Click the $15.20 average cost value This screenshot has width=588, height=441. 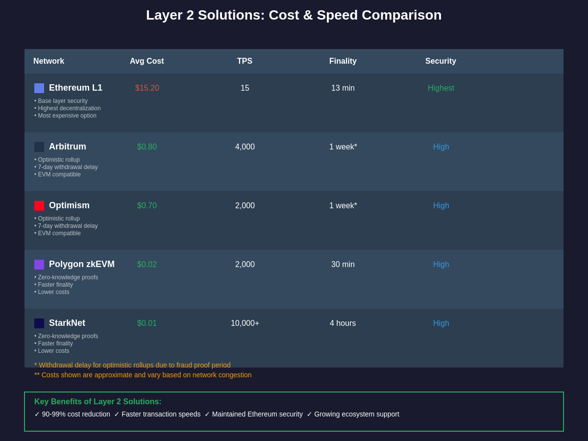147,88
